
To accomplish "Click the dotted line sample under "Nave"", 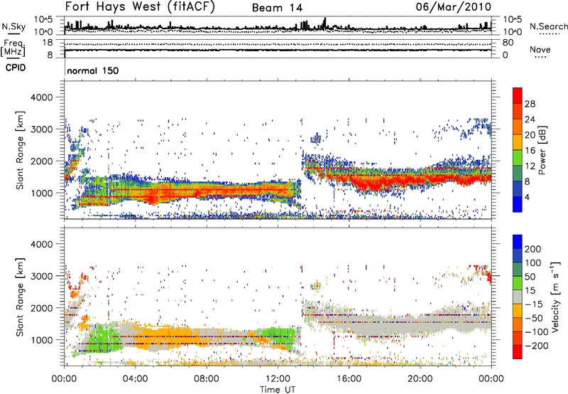I will tap(541, 57).
